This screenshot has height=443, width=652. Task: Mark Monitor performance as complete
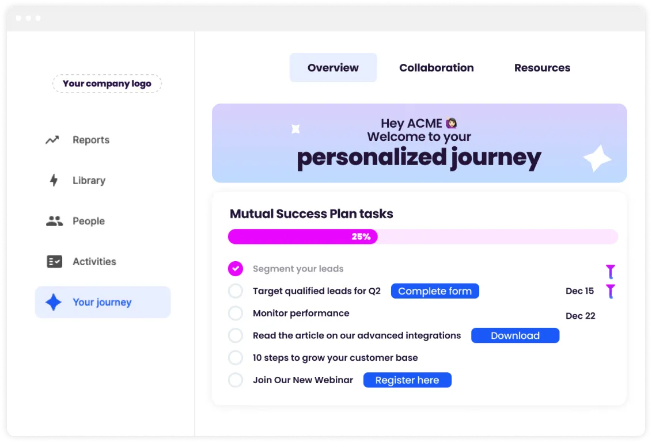click(x=236, y=313)
